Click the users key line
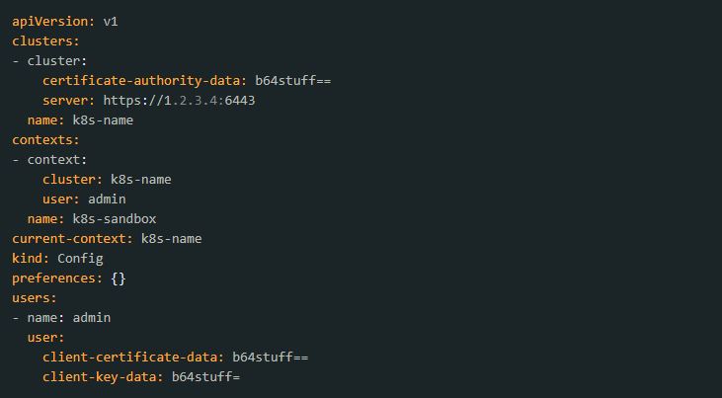 coord(34,298)
